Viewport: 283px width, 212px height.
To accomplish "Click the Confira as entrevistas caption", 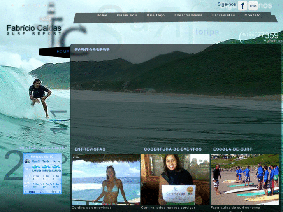I will click(x=91, y=208).
